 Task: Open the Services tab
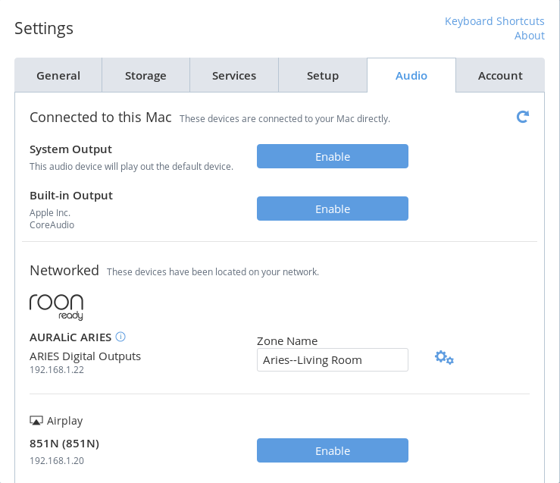point(234,76)
